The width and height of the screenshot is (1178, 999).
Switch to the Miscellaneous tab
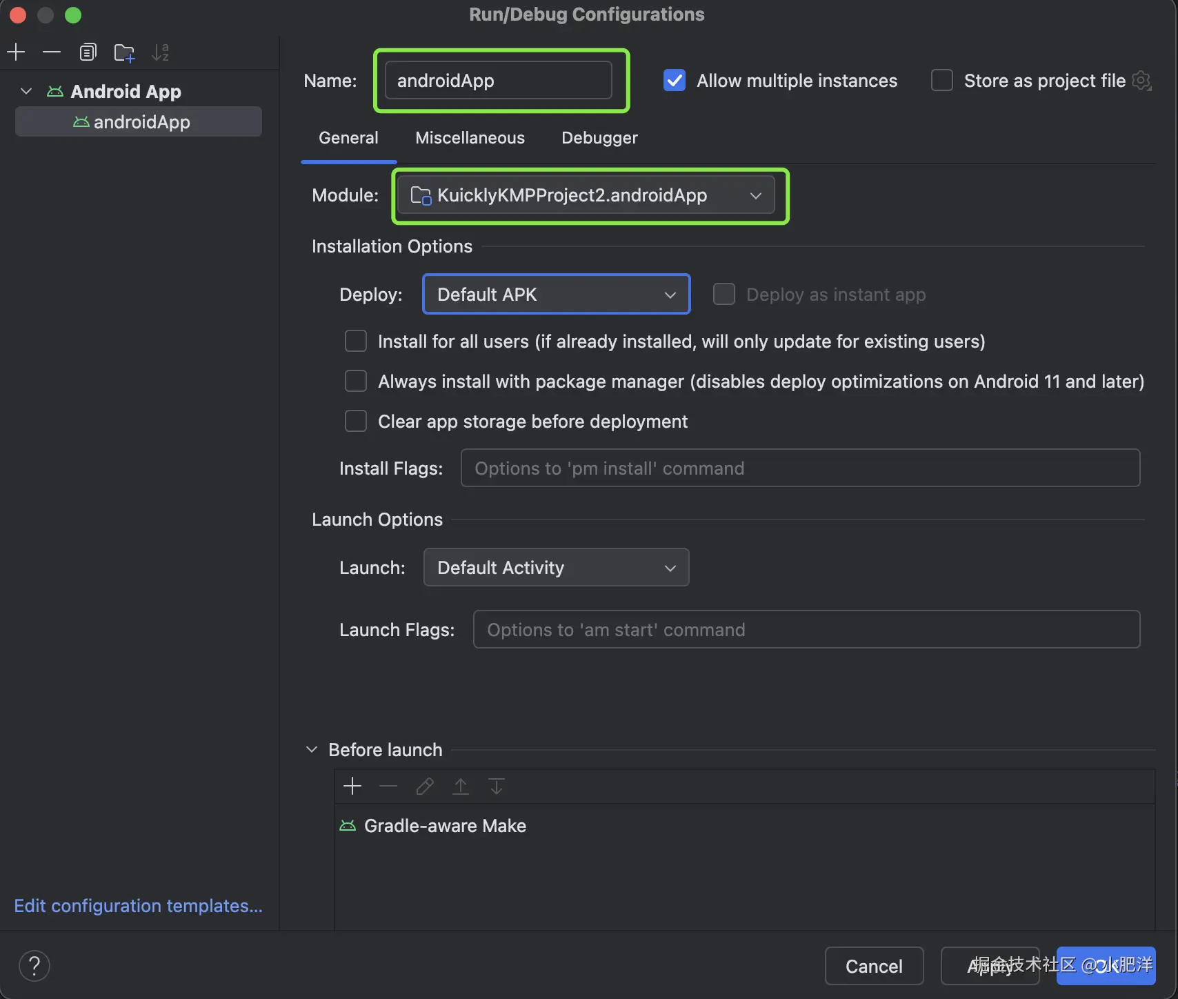click(470, 138)
